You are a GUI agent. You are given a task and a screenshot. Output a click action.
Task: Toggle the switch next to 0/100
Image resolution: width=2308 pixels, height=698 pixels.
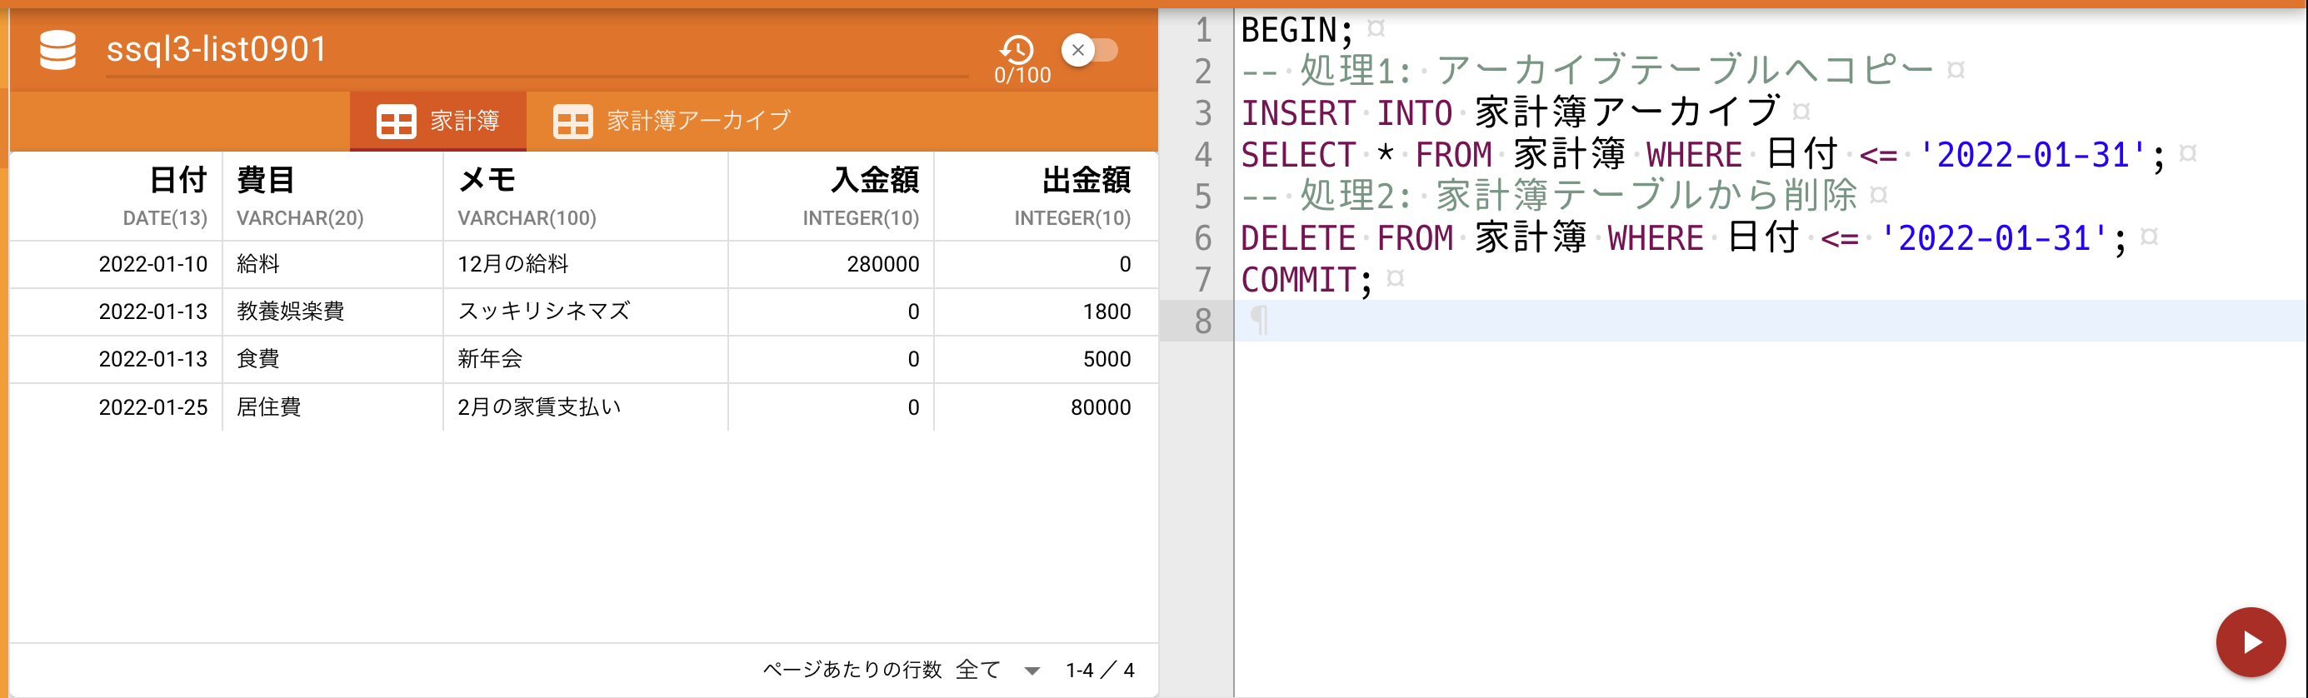[1090, 50]
